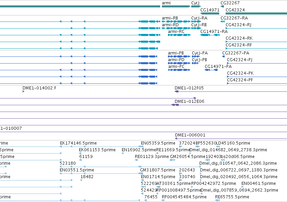Select EST EN16902.5prime
This screenshot has width=287, height=202.
click(139, 150)
